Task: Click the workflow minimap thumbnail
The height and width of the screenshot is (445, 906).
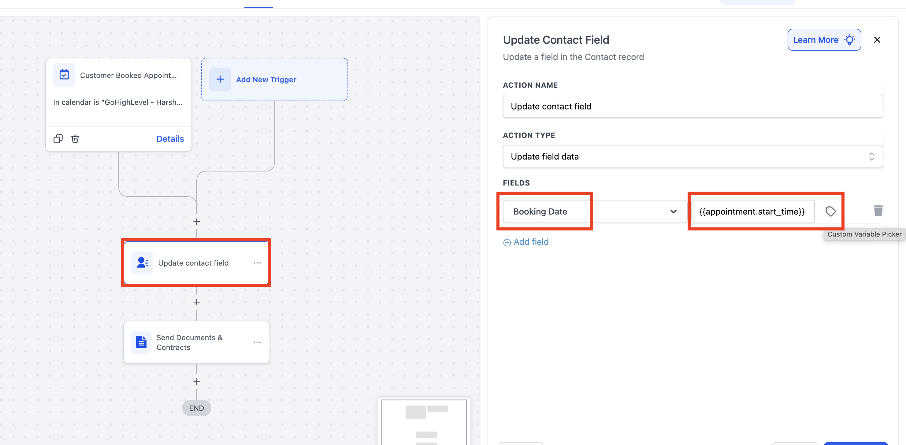Action: point(424,421)
